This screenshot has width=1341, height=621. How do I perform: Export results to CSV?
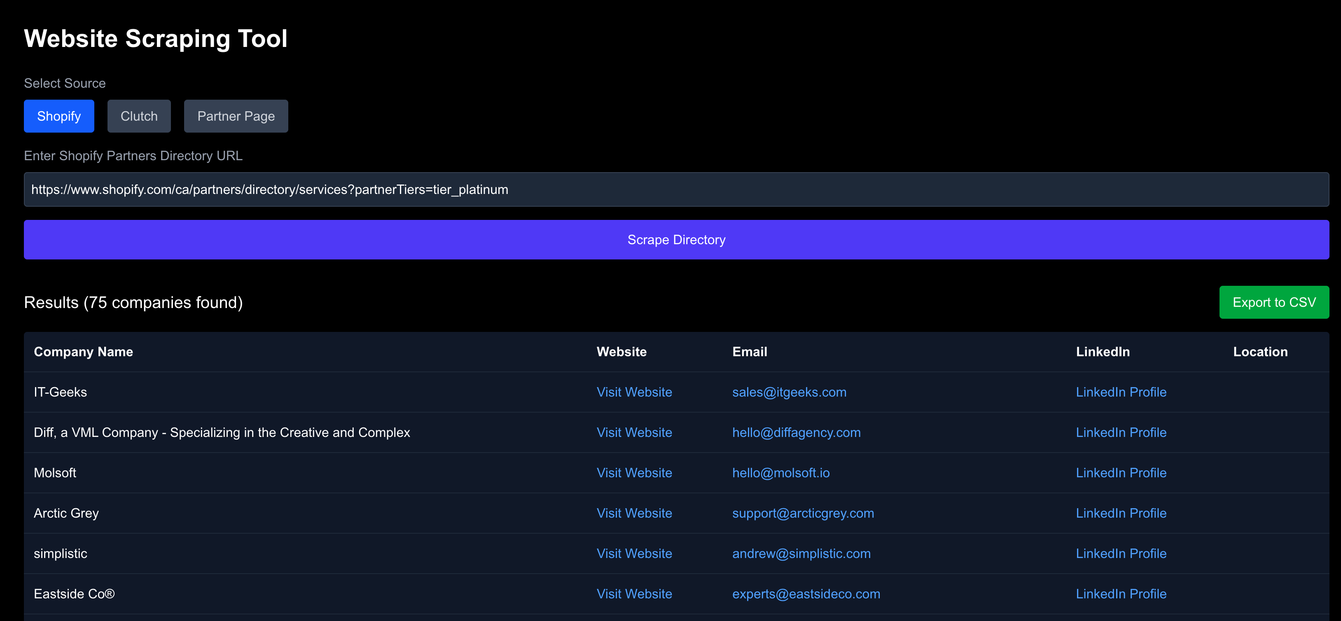pyautogui.click(x=1273, y=302)
